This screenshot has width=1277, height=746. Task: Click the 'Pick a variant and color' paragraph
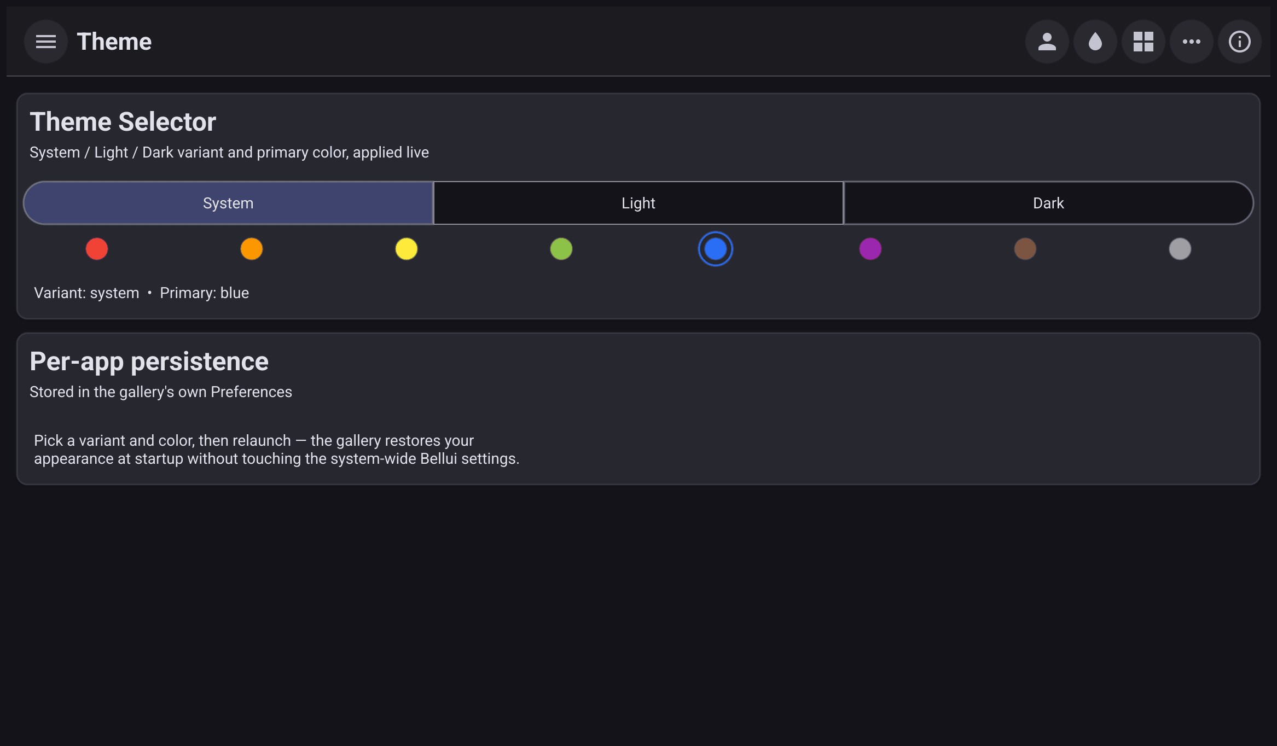277,450
